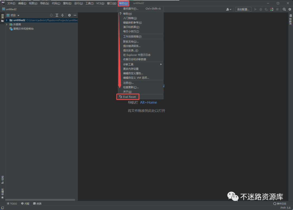Choose 帮助(H) entry with question mark
Screen dimensions: 293x210
(x=141, y=14)
